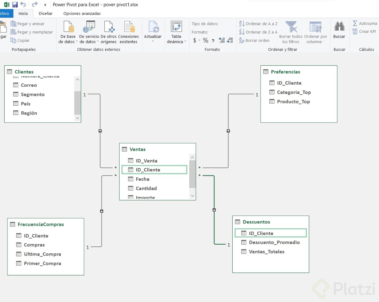Select the Preferencias table header
Image resolution: width=379 pixels, height=302 pixels.
[x=285, y=72]
